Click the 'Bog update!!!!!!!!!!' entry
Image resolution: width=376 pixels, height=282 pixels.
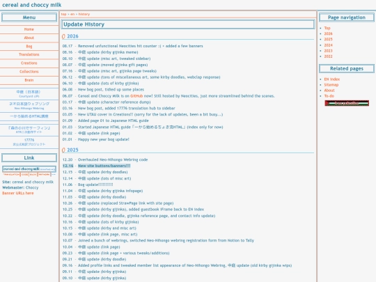click(95, 185)
